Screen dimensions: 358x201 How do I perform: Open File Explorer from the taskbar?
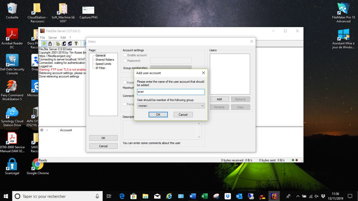pos(145,196)
